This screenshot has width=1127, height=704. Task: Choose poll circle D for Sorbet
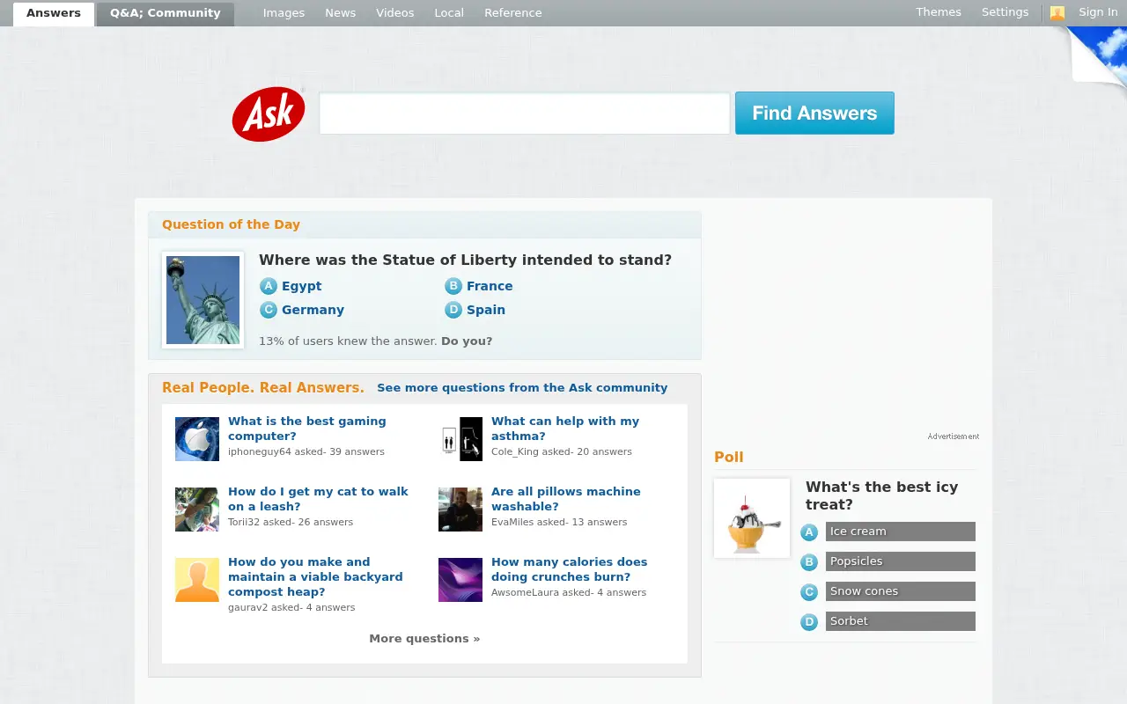tap(809, 622)
